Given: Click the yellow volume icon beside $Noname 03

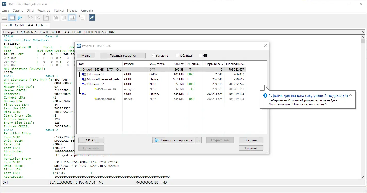Looking at the screenshot, I should [97, 99].
